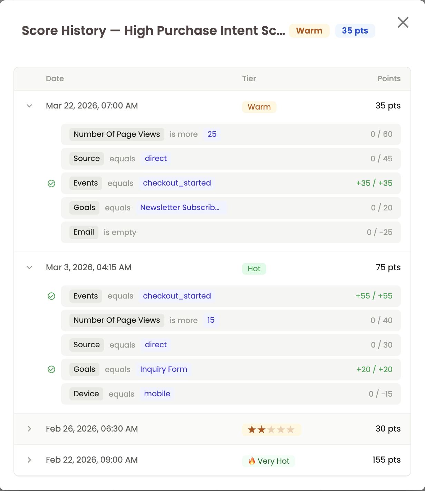
Task: Click the 35 pts badge in the header
Action: 355,31
